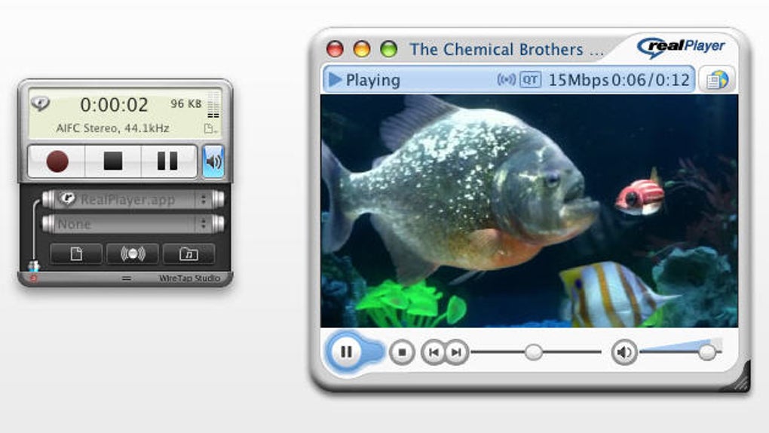Stop playback in RealPlayer
This screenshot has width=769, height=433.
click(x=402, y=352)
